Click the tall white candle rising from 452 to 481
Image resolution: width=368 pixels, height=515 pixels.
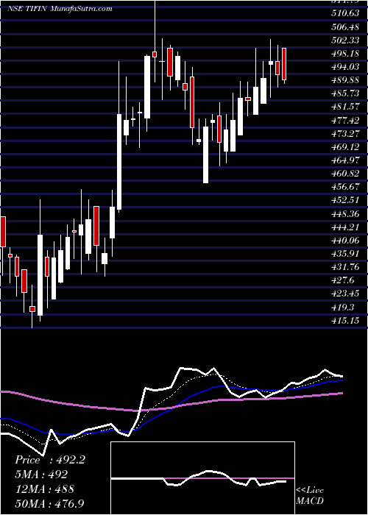point(119,162)
